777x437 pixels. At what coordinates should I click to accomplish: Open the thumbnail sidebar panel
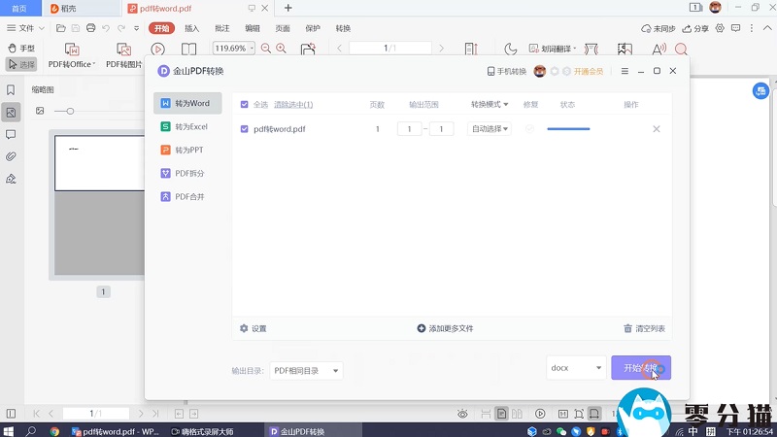coord(11,113)
